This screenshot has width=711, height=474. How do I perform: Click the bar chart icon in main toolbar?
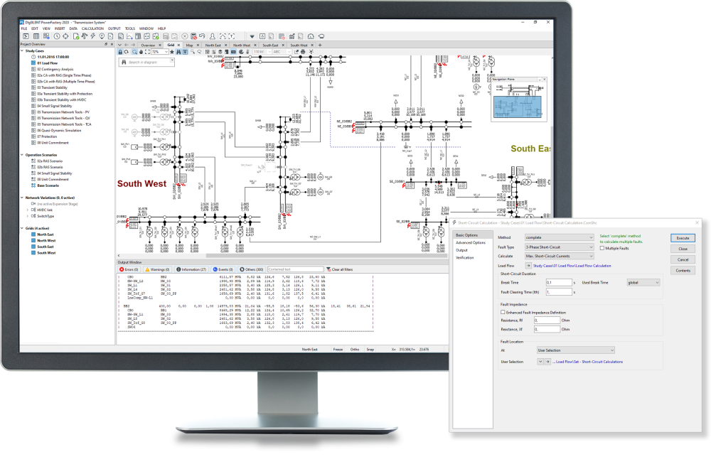pyautogui.click(x=292, y=36)
